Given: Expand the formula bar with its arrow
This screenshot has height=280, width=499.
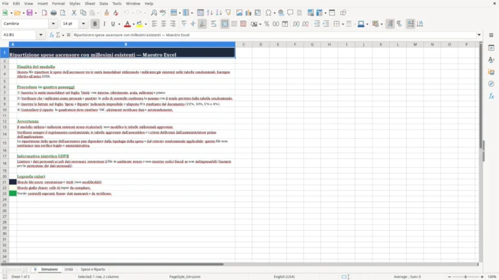Looking at the screenshot, I should click(479, 35).
